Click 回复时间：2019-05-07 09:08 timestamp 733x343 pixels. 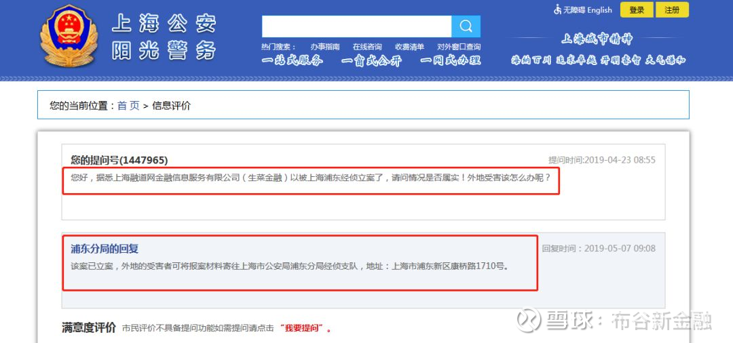tap(599, 248)
